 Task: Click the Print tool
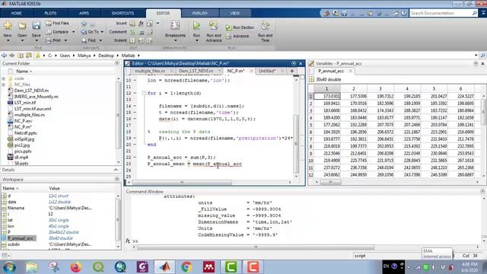(53, 40)
